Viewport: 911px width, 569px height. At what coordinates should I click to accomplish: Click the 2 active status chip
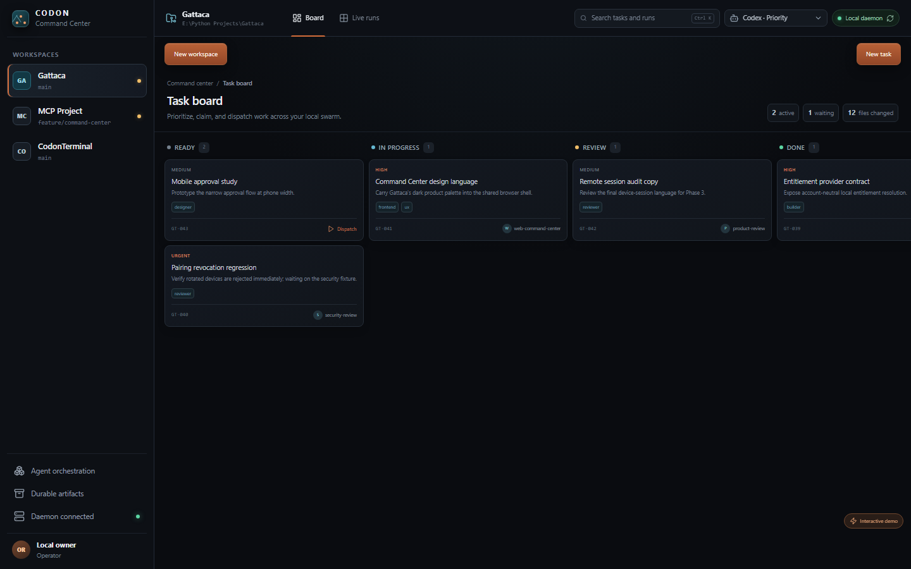pyautogui.click(x=783, y=113)
